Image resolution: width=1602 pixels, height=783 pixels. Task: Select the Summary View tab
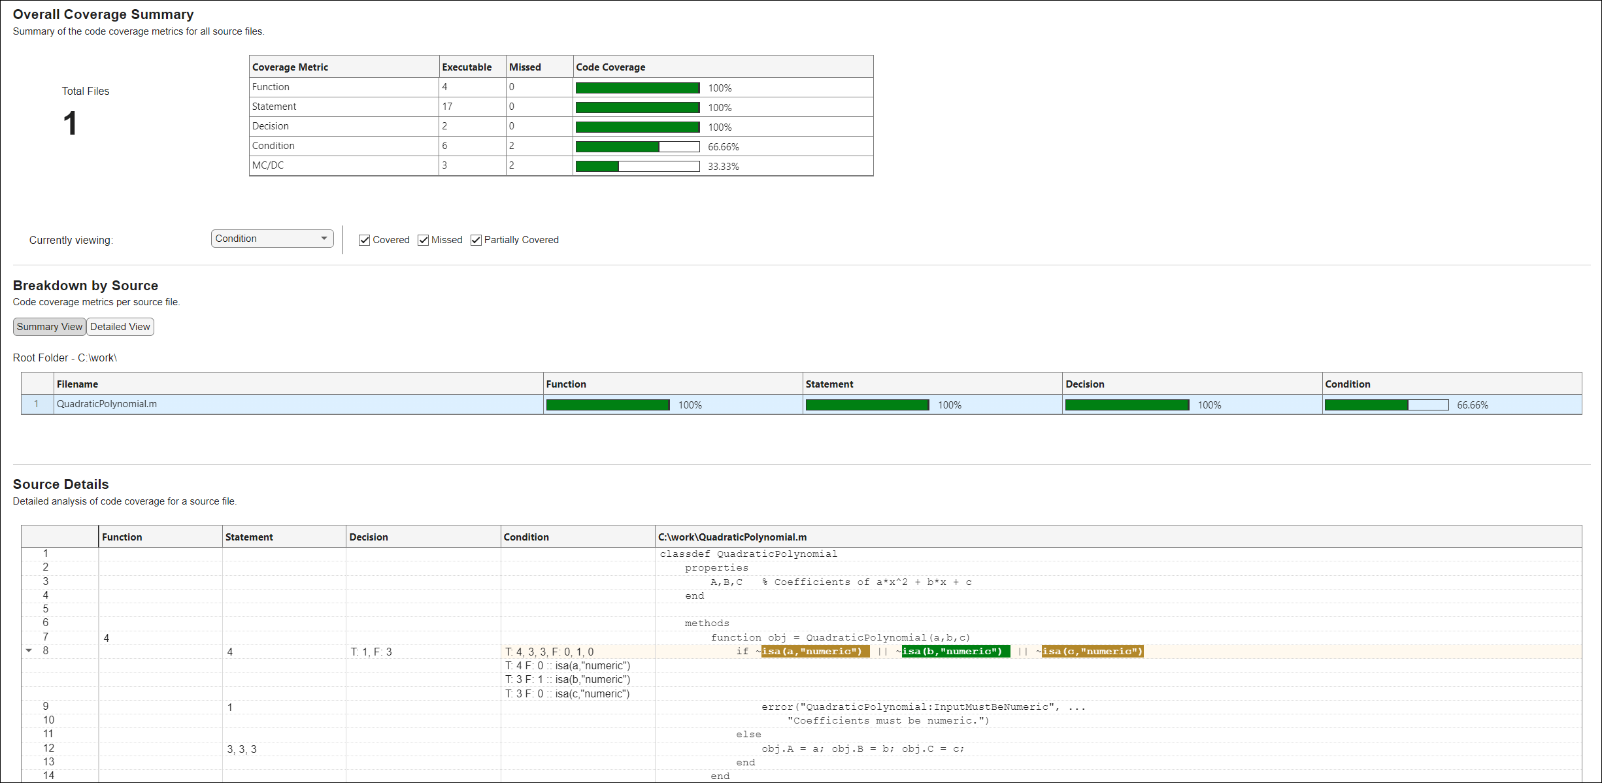[49, 326]
